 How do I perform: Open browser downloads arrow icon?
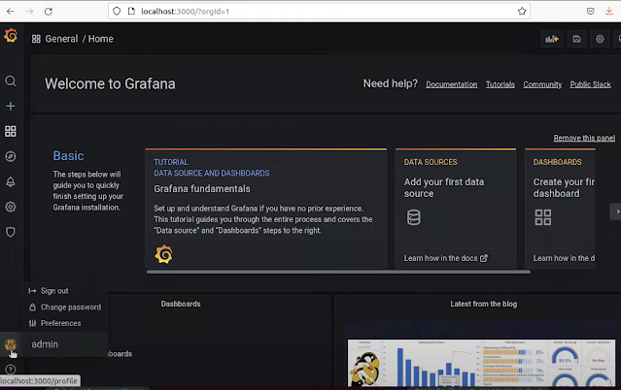[x=609, y=11]
